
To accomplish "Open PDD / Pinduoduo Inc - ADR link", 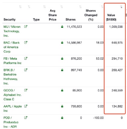I will (x=11, y=122).
